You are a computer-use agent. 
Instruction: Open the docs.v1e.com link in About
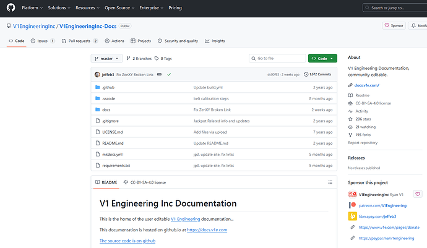pos(366,85)
